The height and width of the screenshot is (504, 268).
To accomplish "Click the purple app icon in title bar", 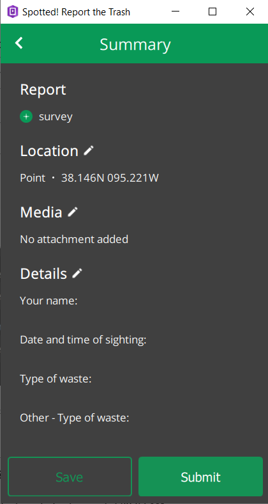I will point(13,12).
